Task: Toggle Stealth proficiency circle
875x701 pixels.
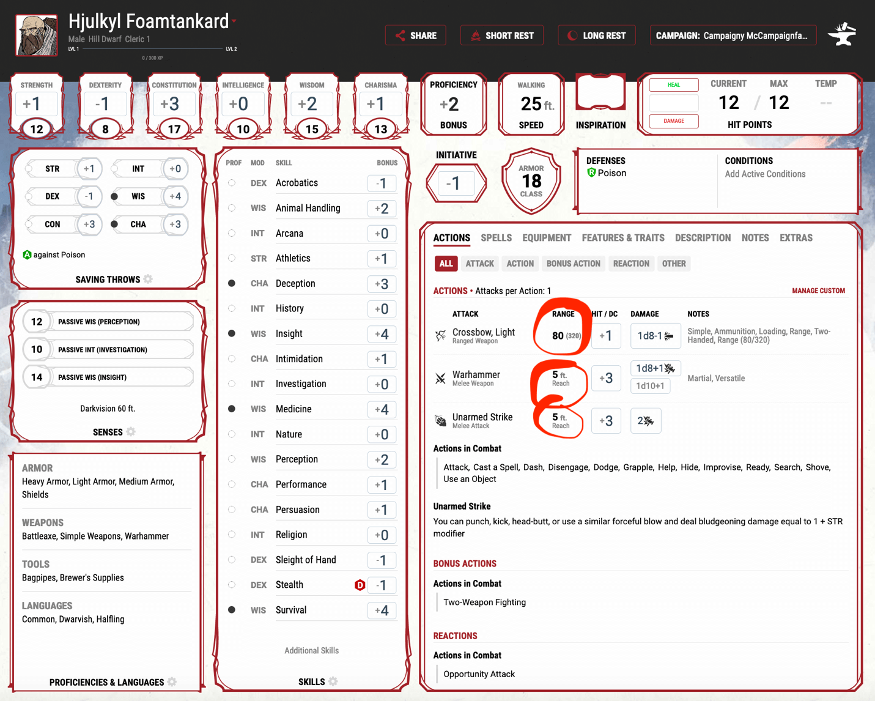Action: click(232, 585)
